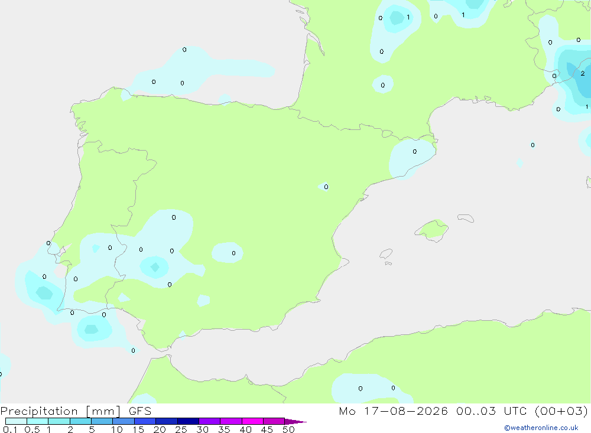The width and height of the screenshot is (591, 433).
Task: Click the 0.5–1 mm legend swatch
Action: point(38,421)
